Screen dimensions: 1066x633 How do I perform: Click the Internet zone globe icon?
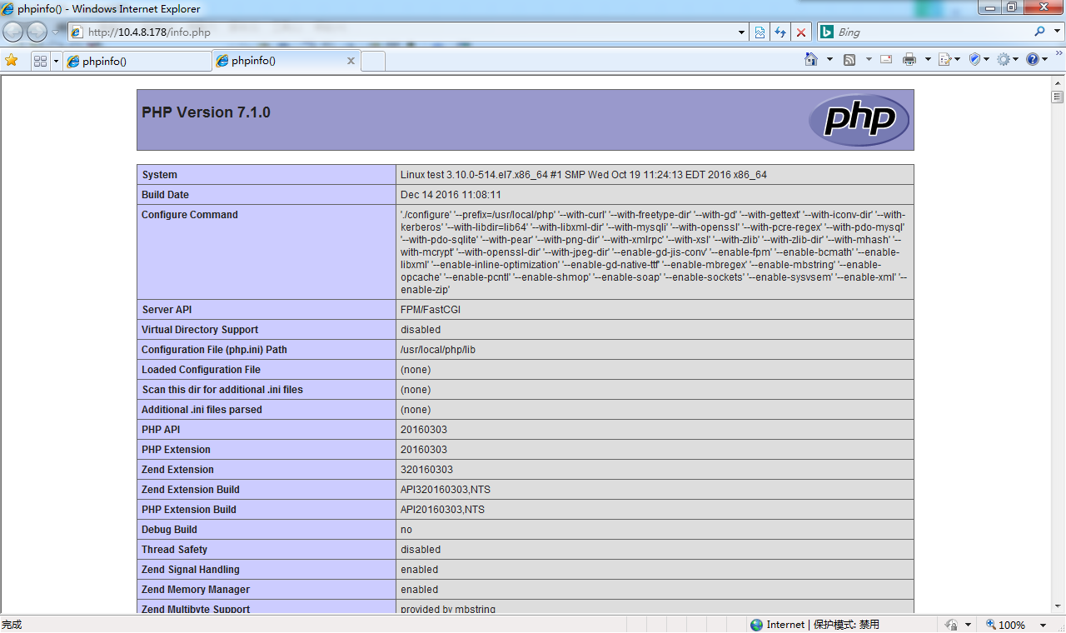click(756, 625)
